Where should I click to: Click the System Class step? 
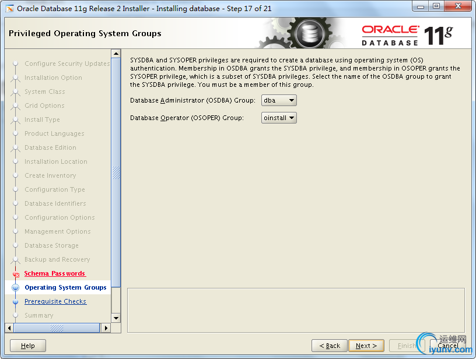pos(44,91)
